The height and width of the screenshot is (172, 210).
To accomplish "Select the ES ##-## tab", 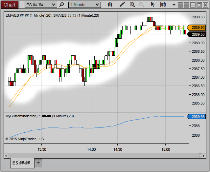I will tap(21, 163).
